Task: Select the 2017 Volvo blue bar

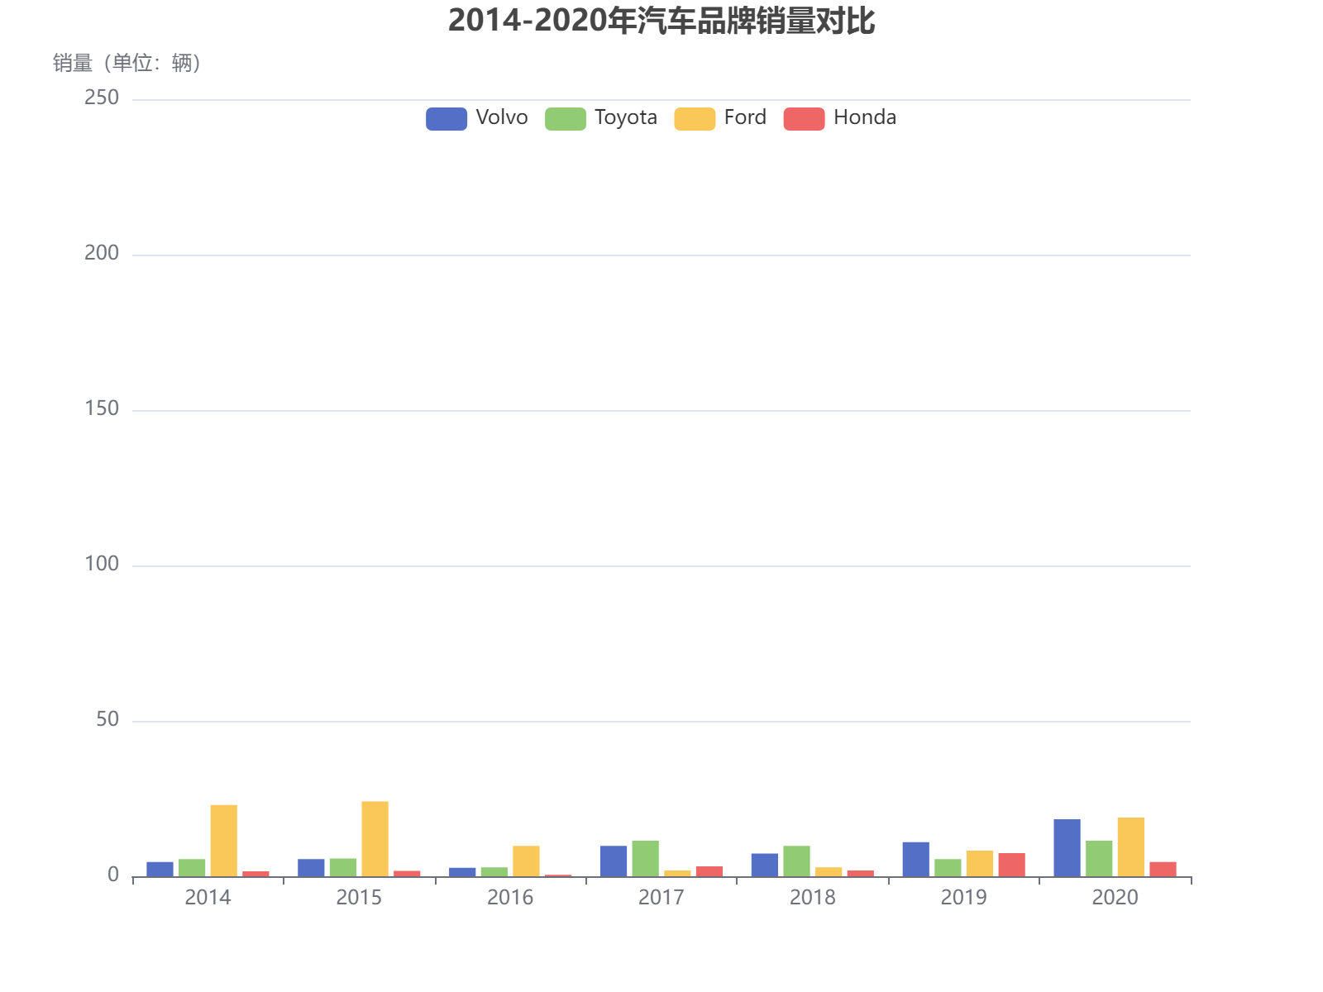Action: point(614,861)
